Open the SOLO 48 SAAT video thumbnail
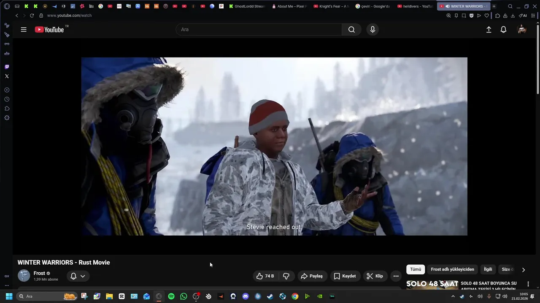This screenshot has height=303, width=540. (432, 285)
